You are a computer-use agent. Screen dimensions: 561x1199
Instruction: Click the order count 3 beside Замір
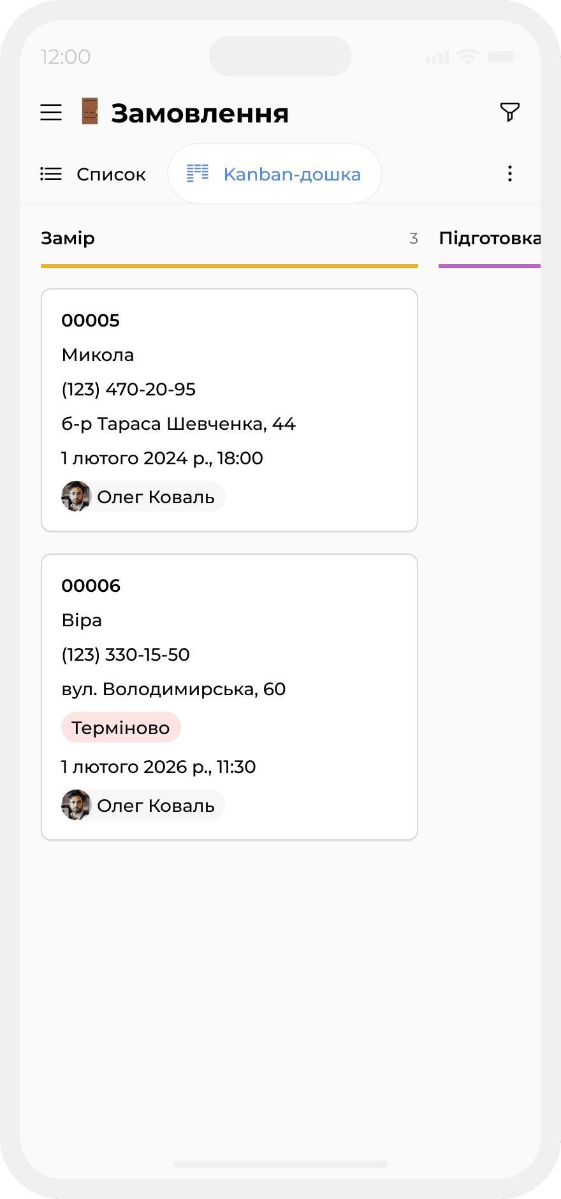pyautogui.click(x=413, y=238)
